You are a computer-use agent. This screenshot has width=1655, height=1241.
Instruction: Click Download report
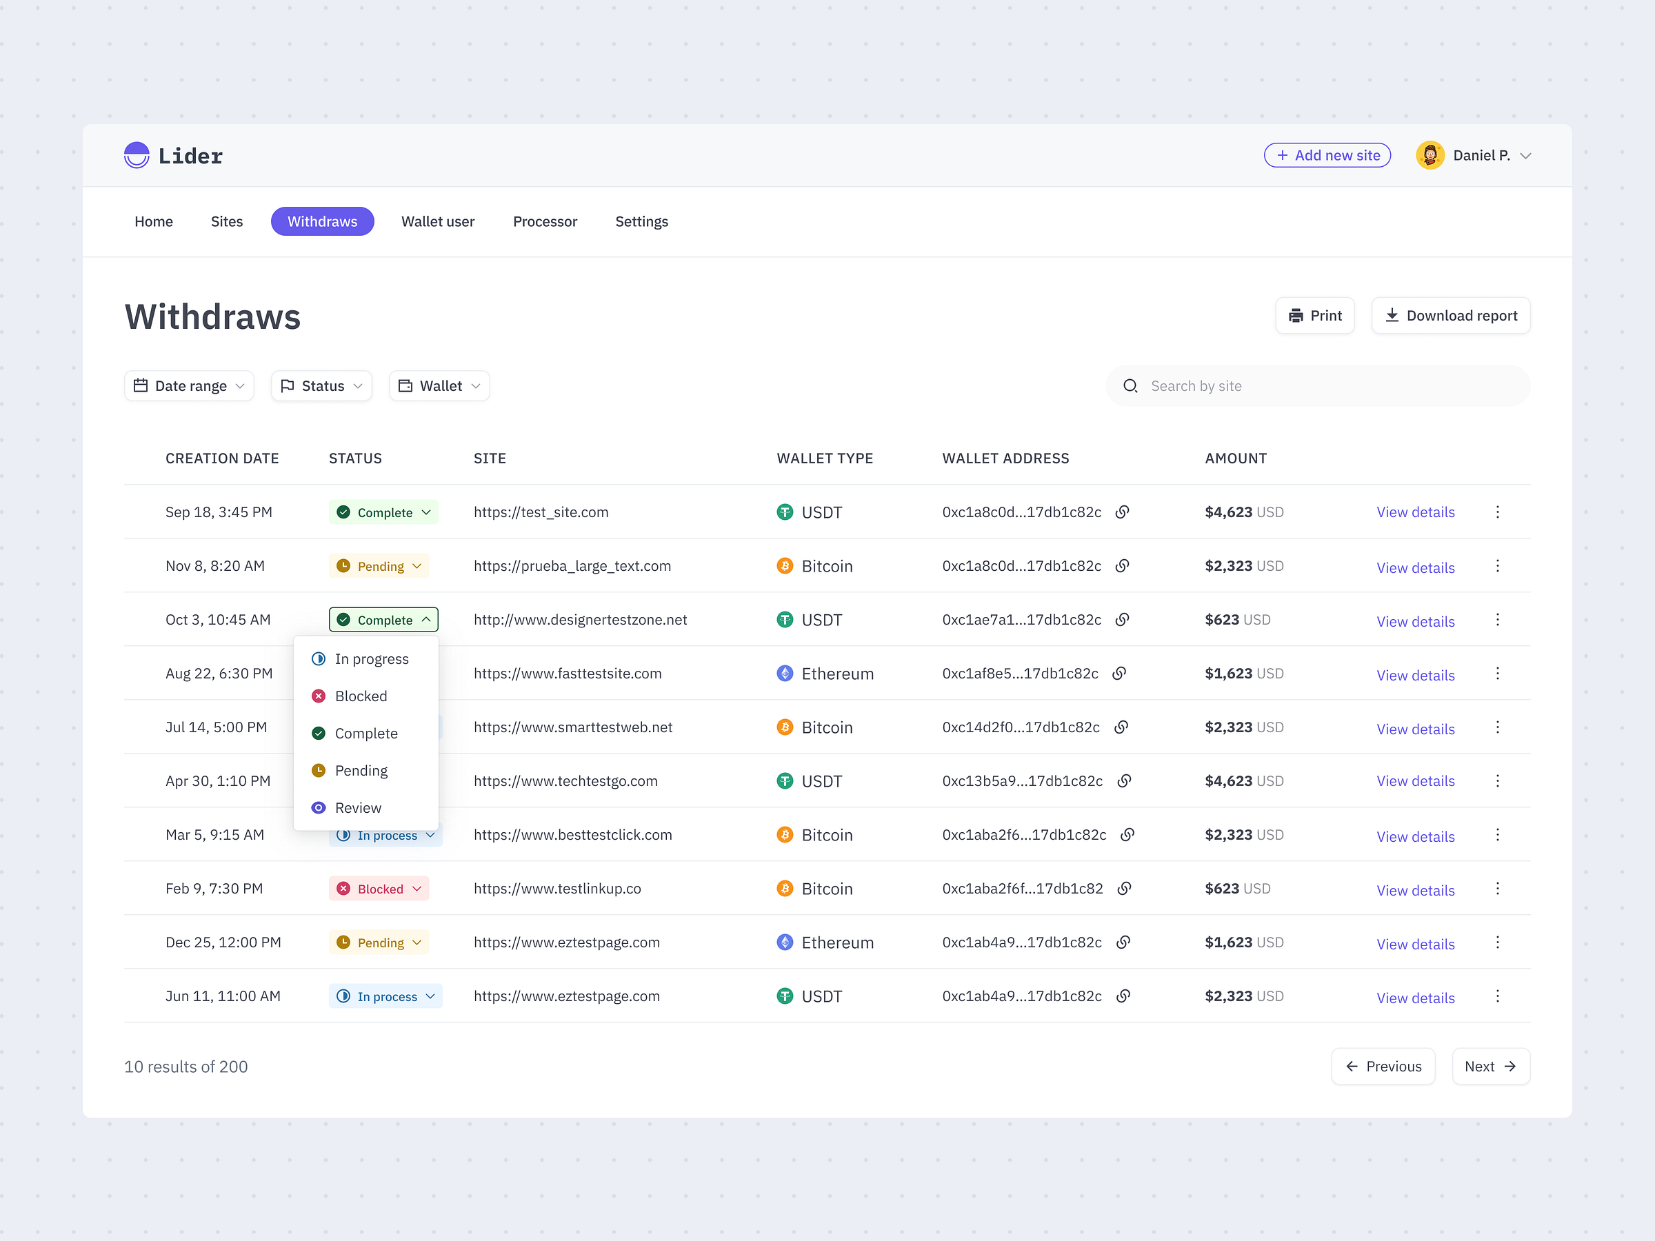coord(1450,316)
